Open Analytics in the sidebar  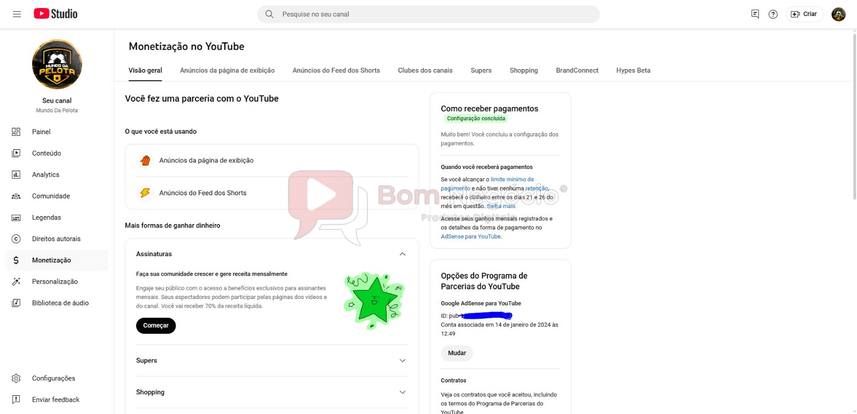point(57,174)
